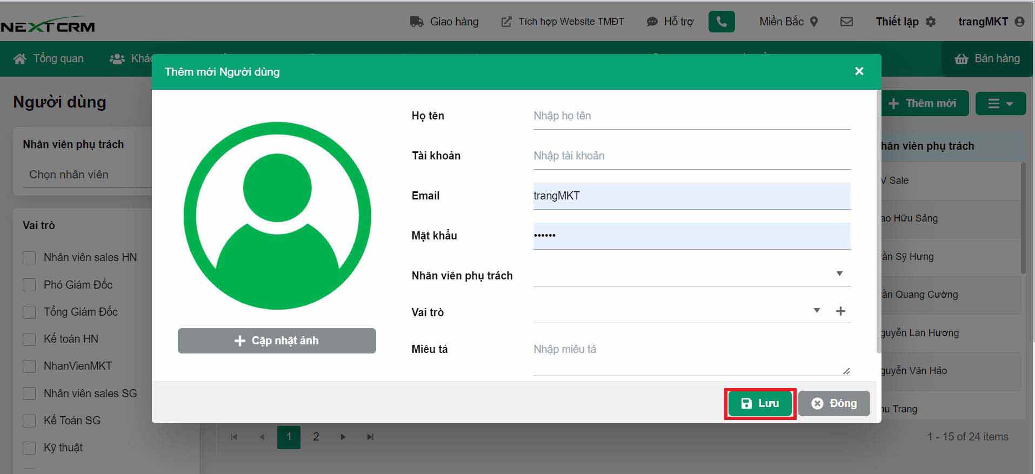Viewport: 1035px width, 474px height.
Task: Go to page 2 of the list
Action: [316, 437]
